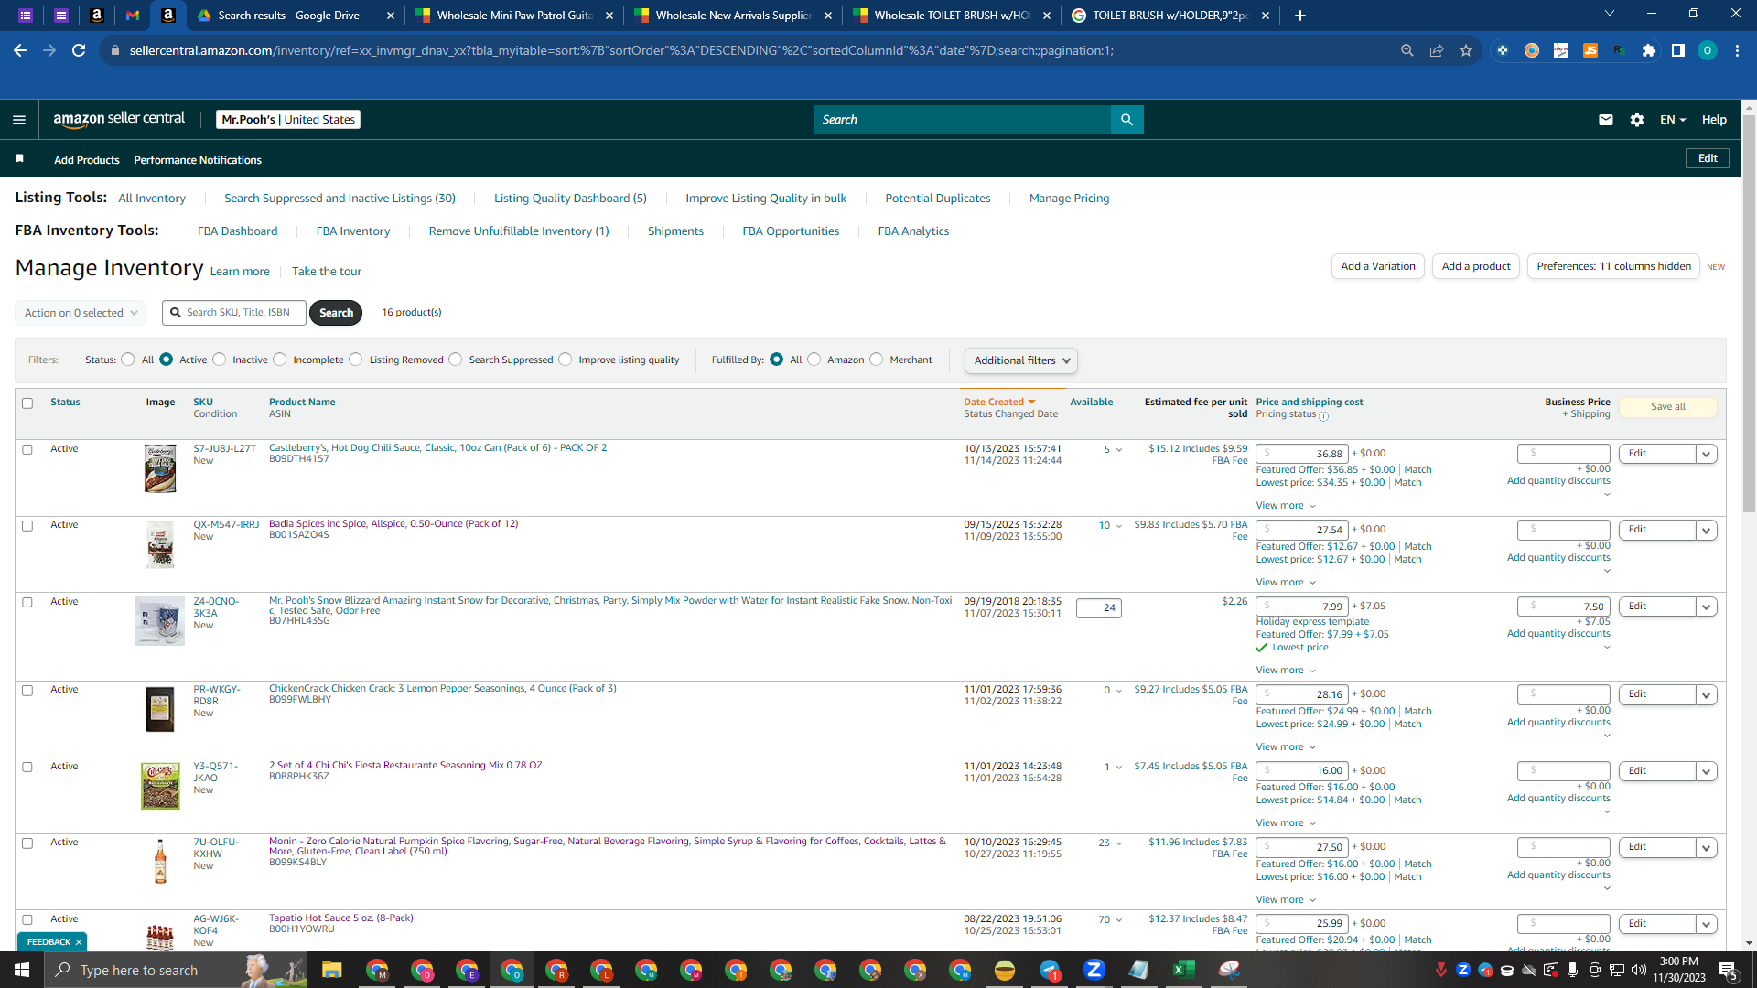Open the Shipments tool link
This screenshot has width=1757, height=988.
point(675,231)
